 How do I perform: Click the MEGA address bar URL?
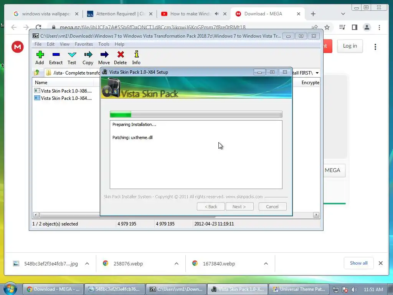pos(153,27)
